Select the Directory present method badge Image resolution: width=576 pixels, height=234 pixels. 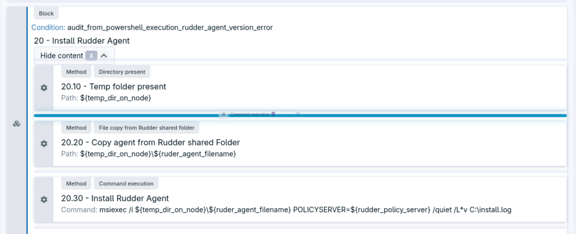pyautogui.click(x=122, y=72)
